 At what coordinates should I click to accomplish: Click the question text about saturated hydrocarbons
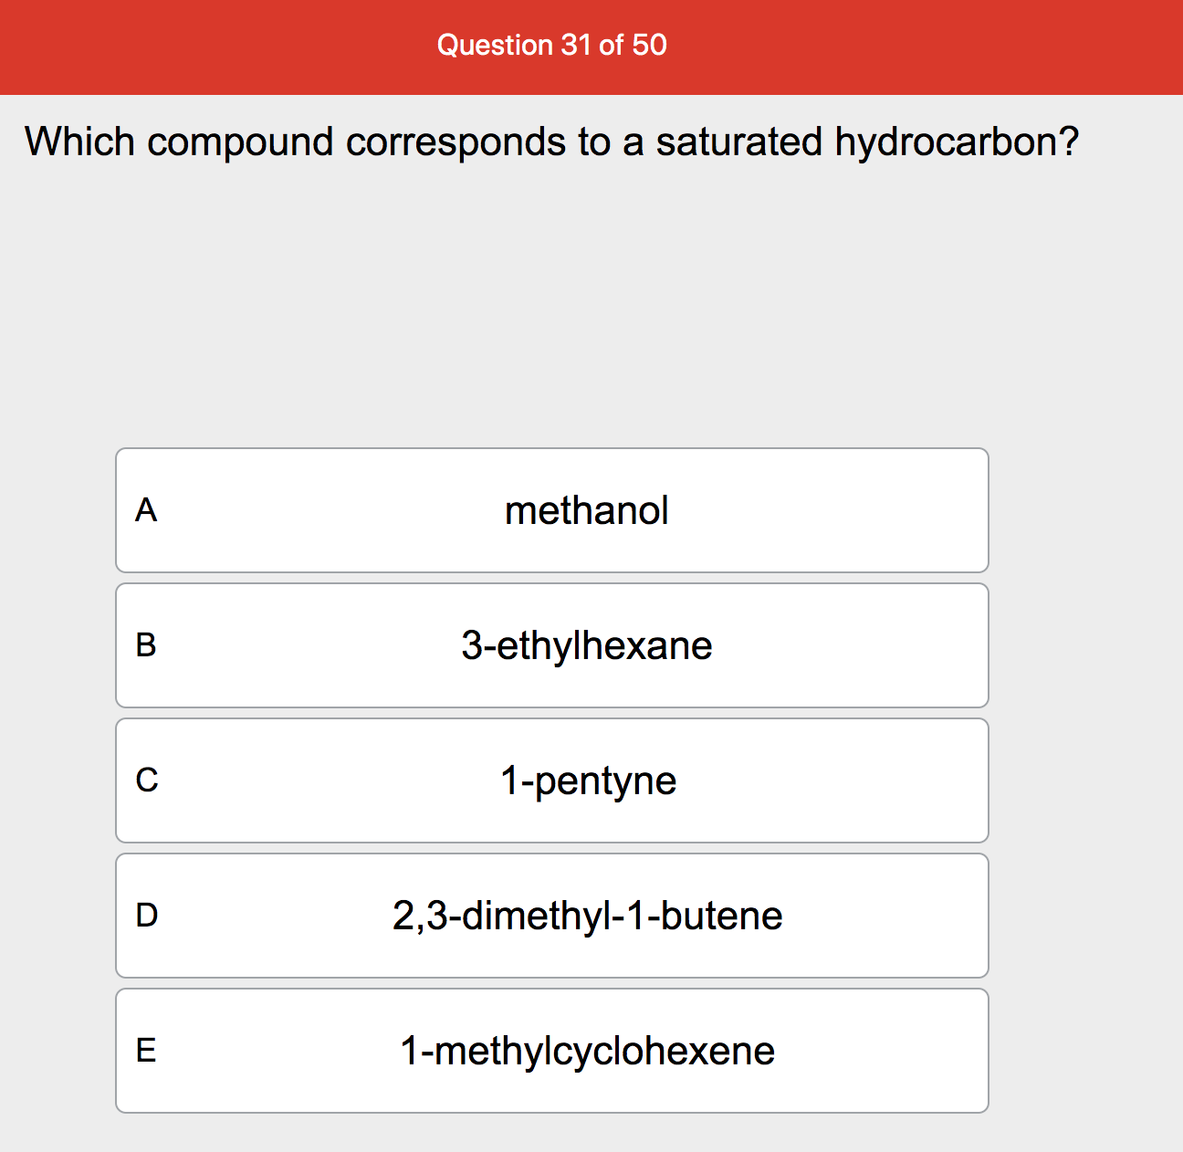coord(551,141)
